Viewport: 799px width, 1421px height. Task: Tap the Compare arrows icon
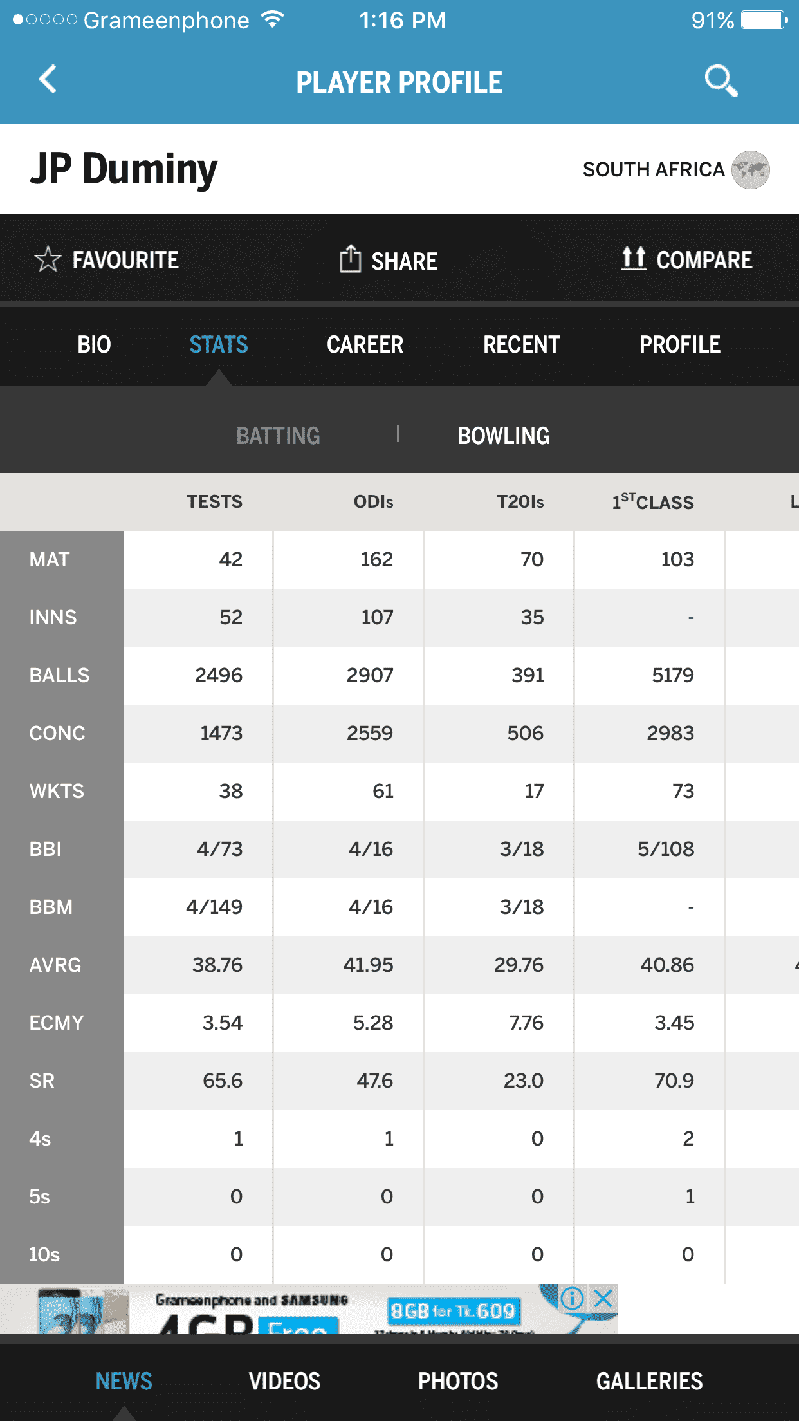tap(634, 259)
